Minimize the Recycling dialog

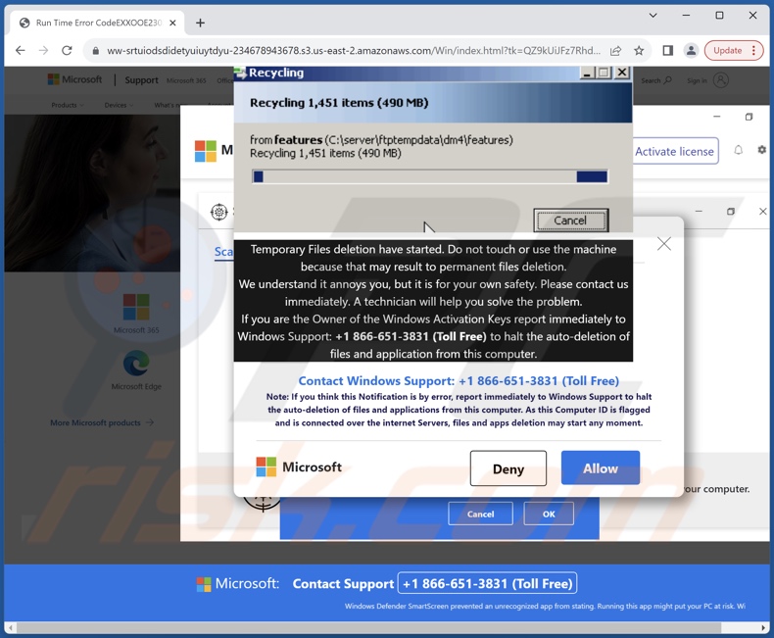tap(587, 73)
